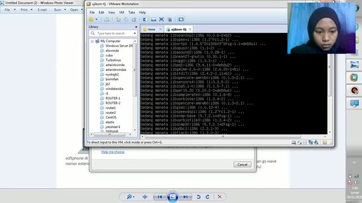Select ROUTER-2 VM in library
This screenshot has width=362, height=203.
tap(113, 103)
